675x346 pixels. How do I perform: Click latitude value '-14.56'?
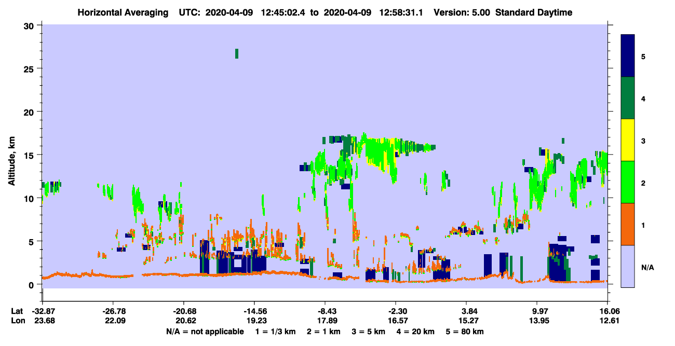tap(254, 311)
